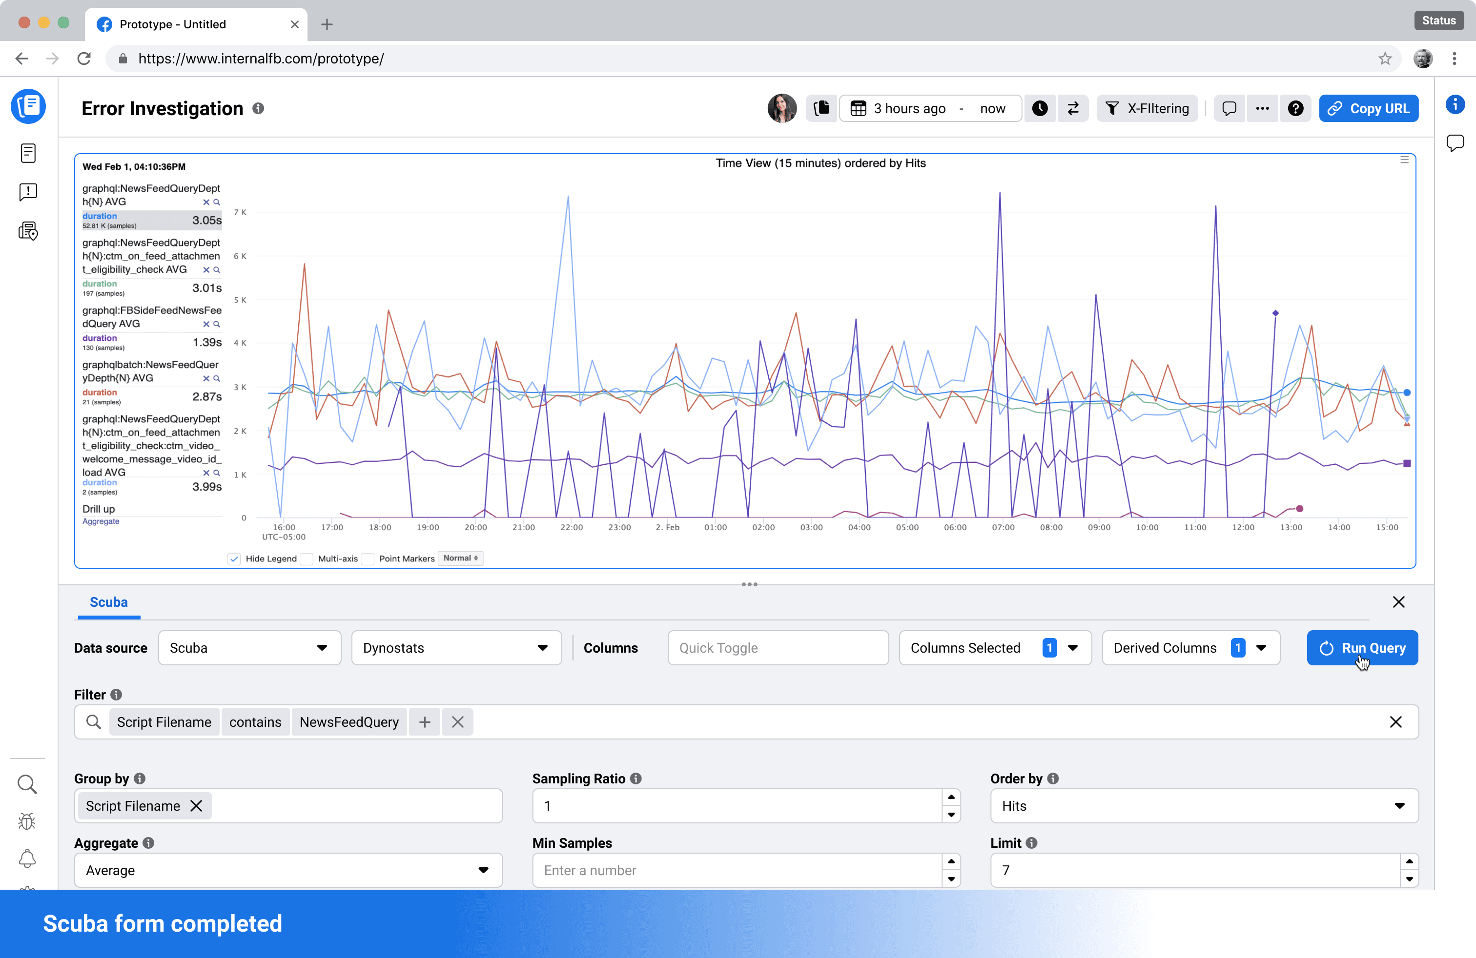Increase the Limit value with up stepper

(1409, 862)
